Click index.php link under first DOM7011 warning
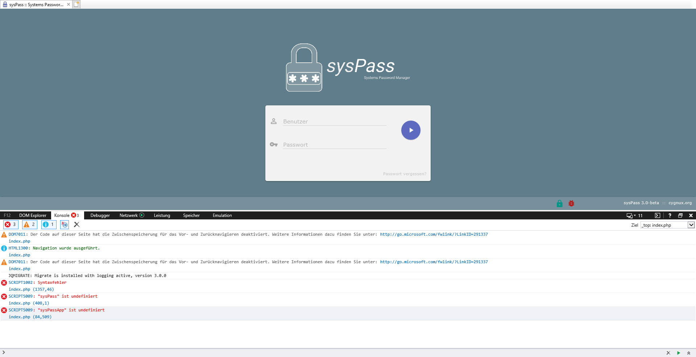696x357 pixels. point(19,241)
